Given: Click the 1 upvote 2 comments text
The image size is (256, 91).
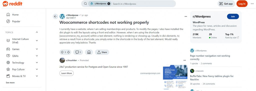Looking at the screenshot, I should (201, 64).
